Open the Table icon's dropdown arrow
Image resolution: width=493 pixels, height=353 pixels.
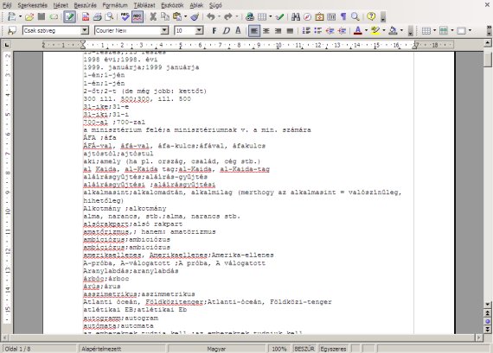[270, 16]
